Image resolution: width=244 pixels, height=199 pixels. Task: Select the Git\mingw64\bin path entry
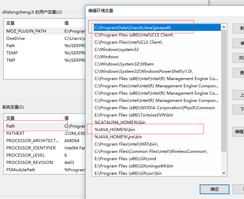[x=157, y=166]
